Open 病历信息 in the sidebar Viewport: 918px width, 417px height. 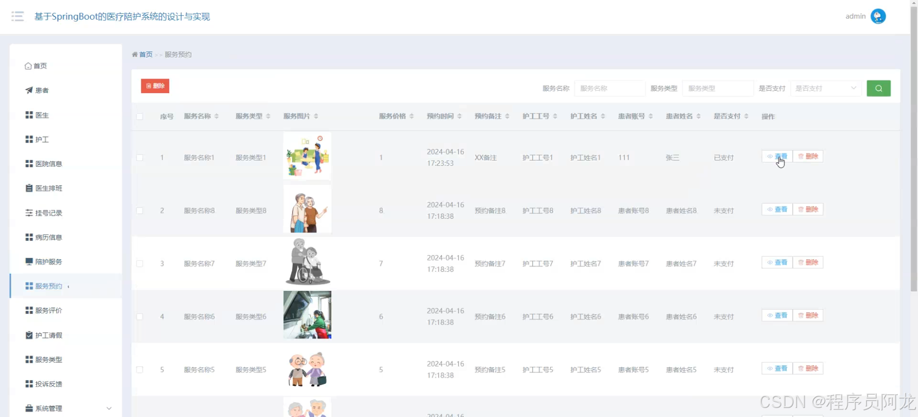pos(66,237)
